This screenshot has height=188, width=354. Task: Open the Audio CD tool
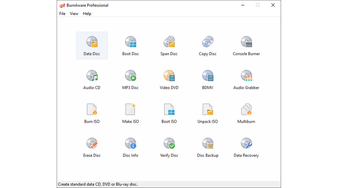(92, 80)
